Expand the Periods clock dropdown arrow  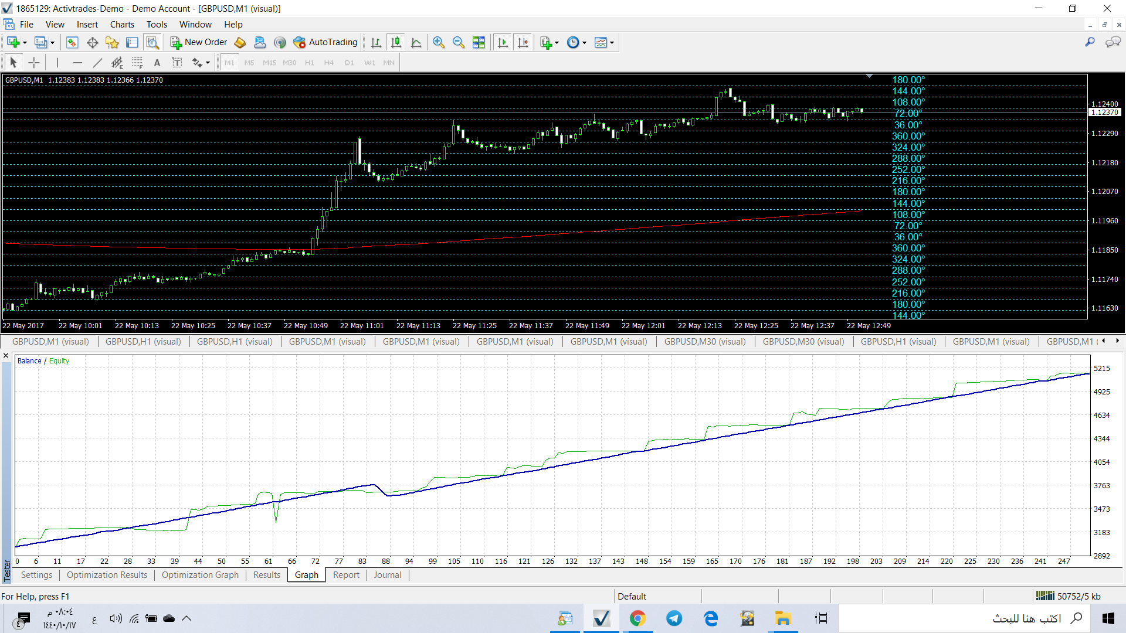point(584,43)
